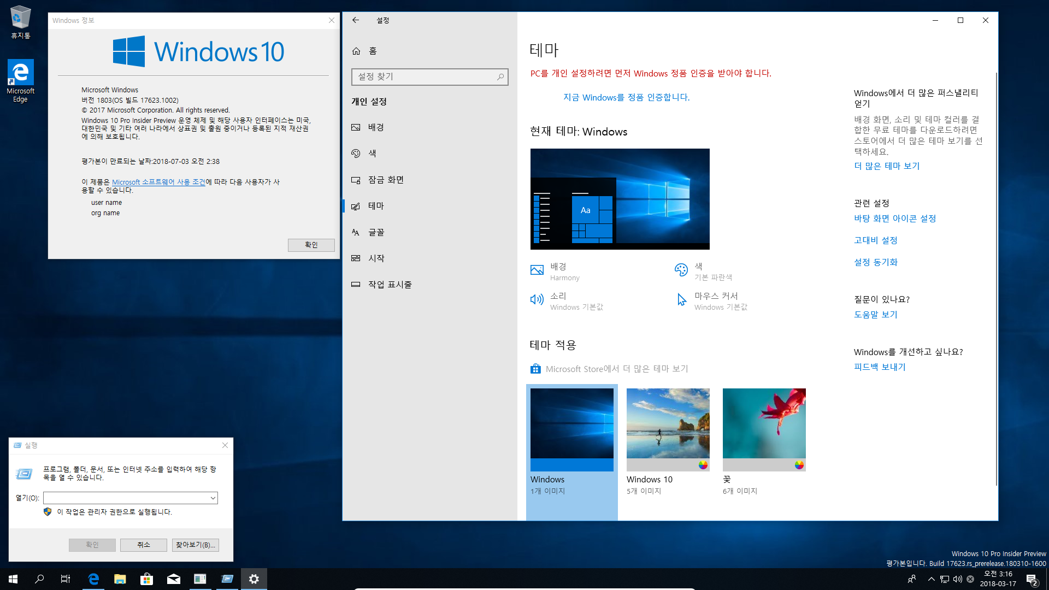Open taskbar Search
This screenshot has width=1049, height=590.
39,579
